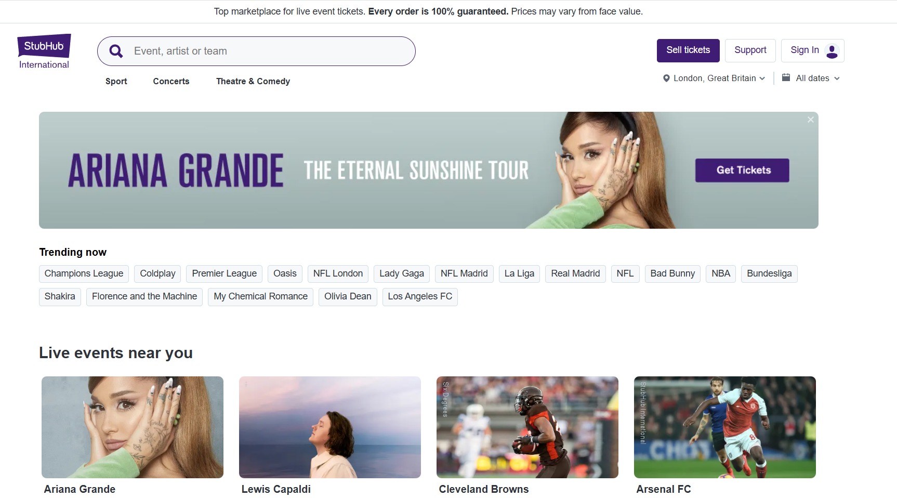
Task: Select the Florence and the Machine tag
Action: (144, 296)
